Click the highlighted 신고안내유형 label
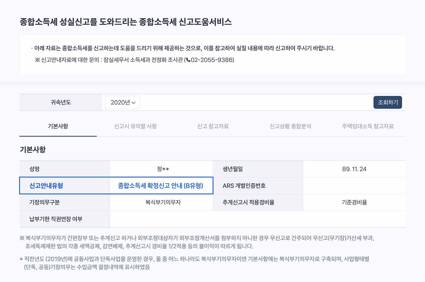The width and height of the screenshot is (425, 282). [x=46, y=186]
